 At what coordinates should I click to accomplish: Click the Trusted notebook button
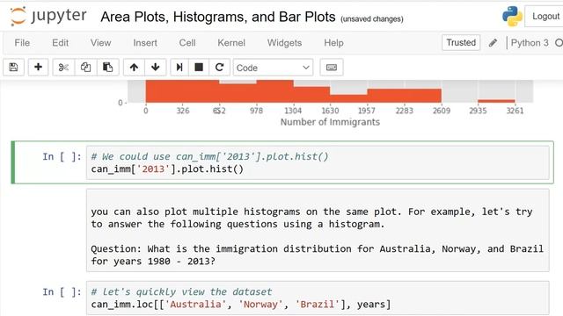tap(461, 43)
